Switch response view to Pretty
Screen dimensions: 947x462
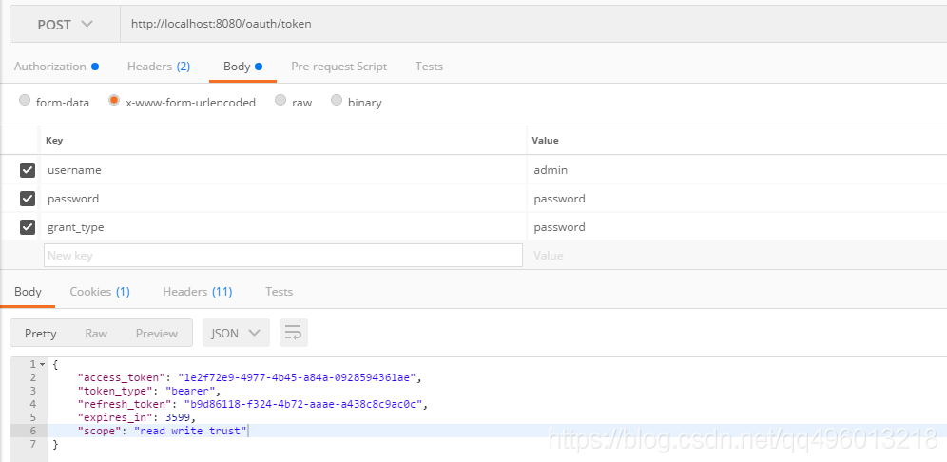41,334
